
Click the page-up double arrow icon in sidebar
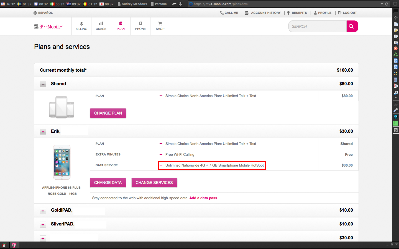[396, 61]
